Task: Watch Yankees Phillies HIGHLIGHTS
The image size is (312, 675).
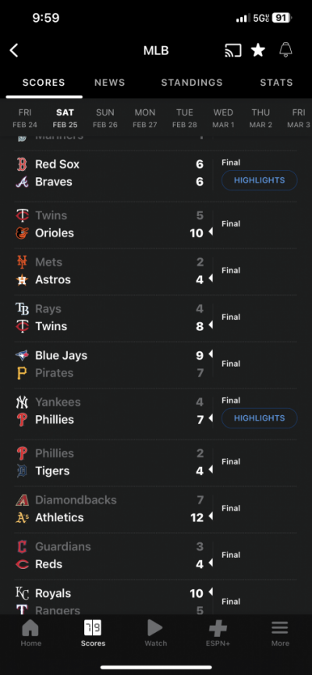Action: tap(260, 418)
